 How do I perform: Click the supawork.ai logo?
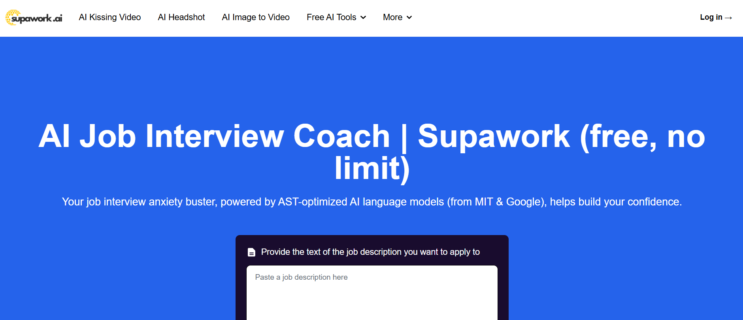click(34, 17)
